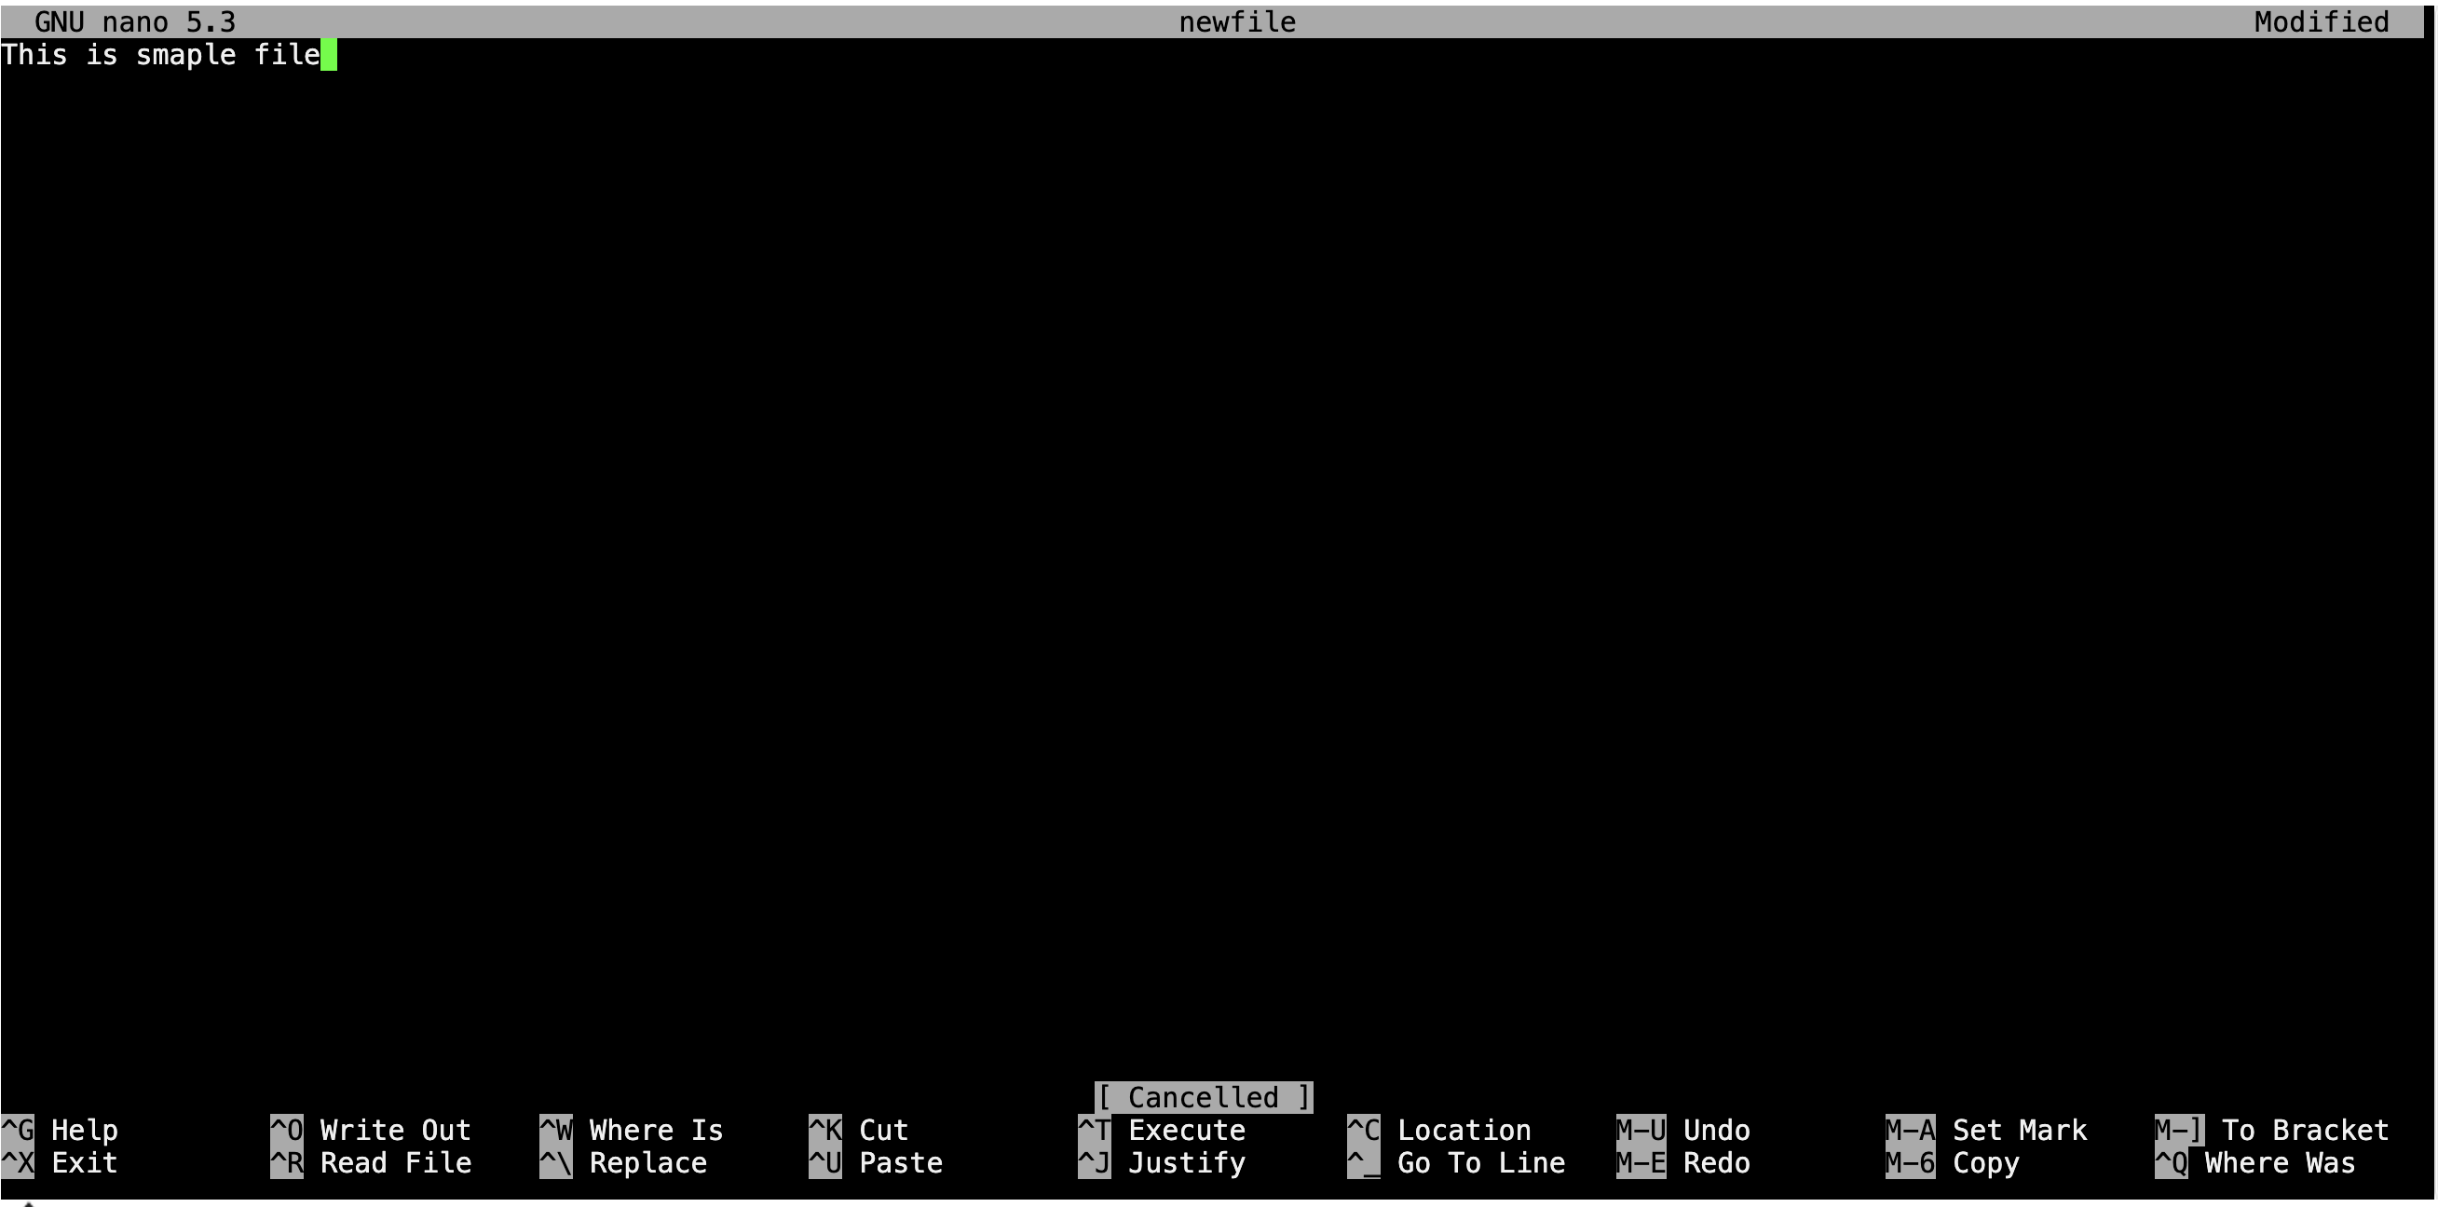
Task: Click the newfile title in header bar
Action: pyautogui.click(x=1237, y=21)
